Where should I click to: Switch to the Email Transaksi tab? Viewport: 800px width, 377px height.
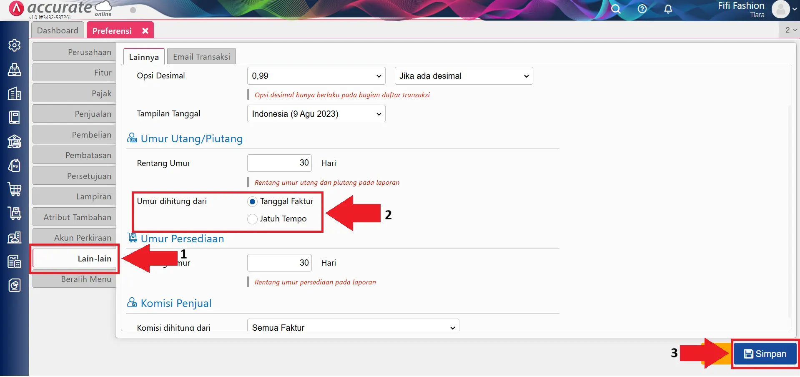pos(201,57)
